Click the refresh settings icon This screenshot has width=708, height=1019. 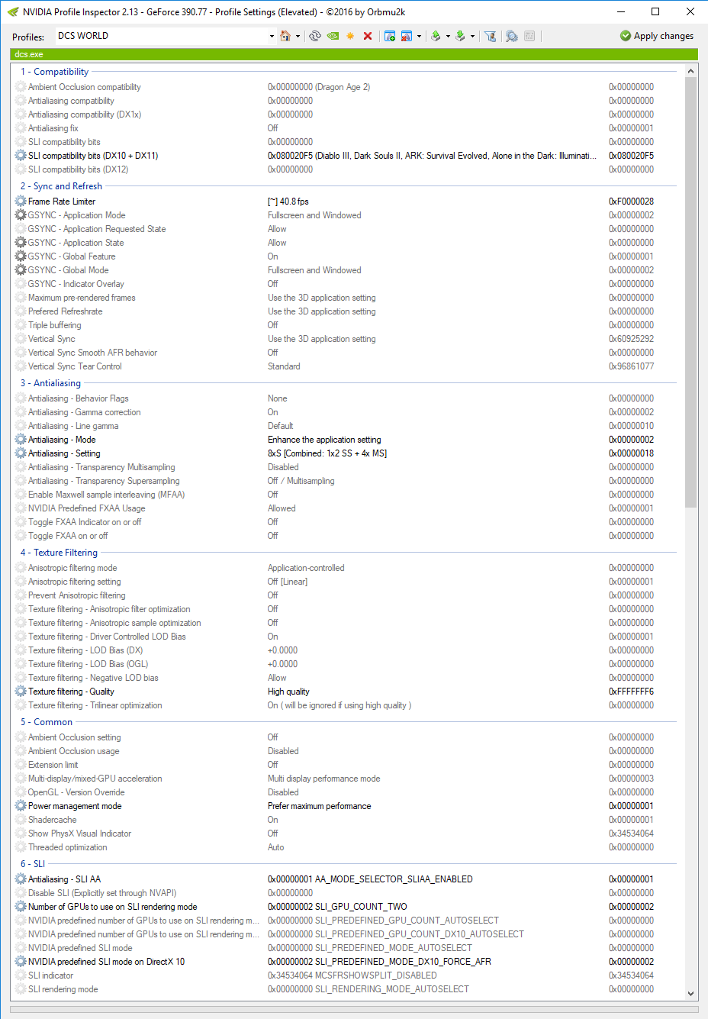314,36
